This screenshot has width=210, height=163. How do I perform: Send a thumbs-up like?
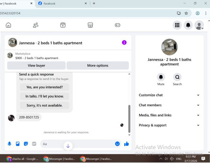(x=126, y=144)
